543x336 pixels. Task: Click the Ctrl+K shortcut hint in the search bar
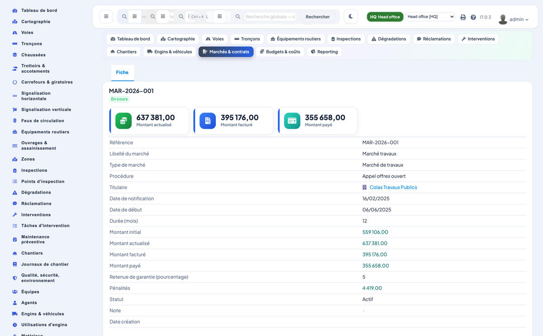pos(197,17)
